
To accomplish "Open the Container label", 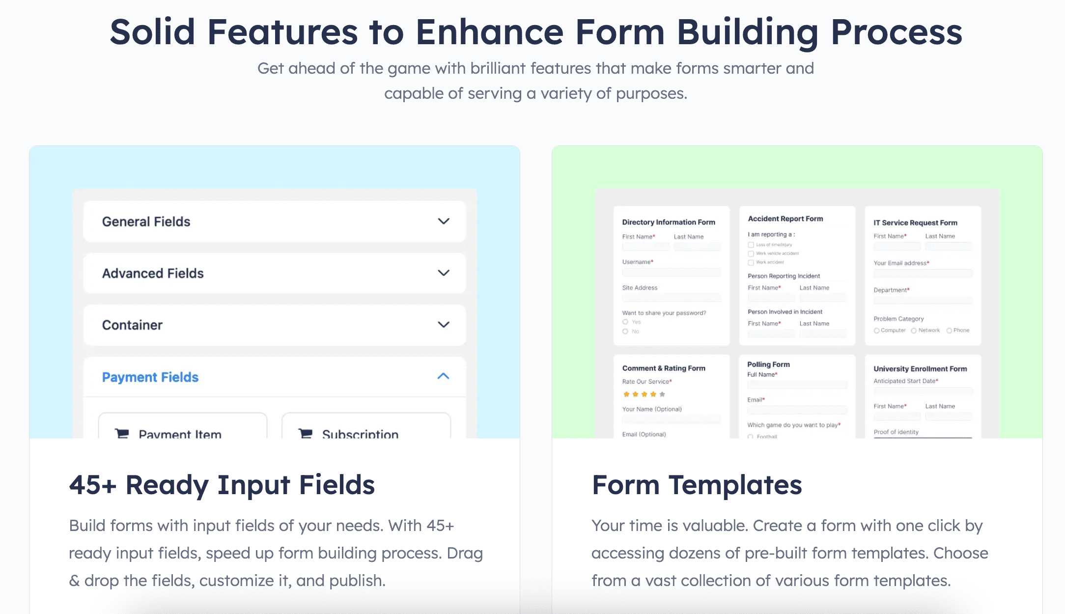I will [x=132, y=325].
